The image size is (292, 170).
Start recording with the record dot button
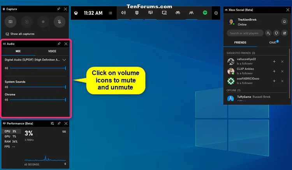[x=43, y=22]
